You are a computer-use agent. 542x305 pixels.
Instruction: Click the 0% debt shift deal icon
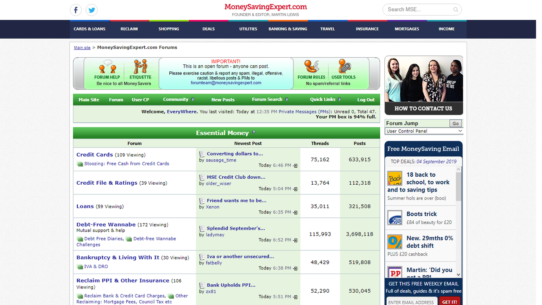(395, 242)
